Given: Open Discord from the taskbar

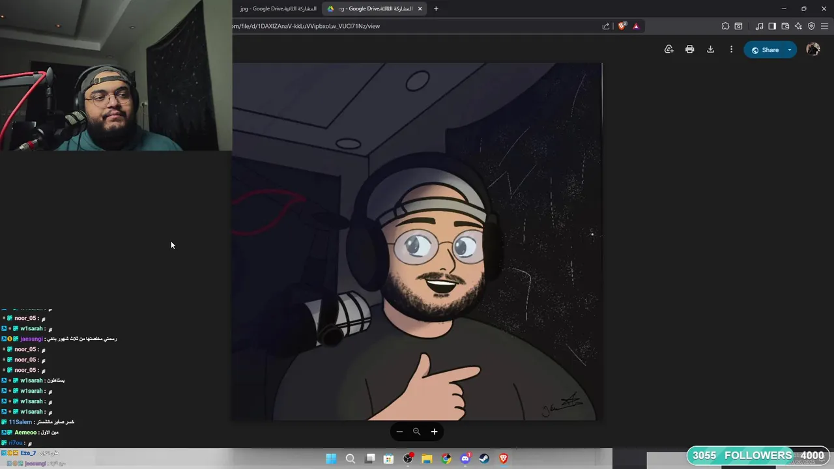Looking at the screenshot, I should pos(465,459).
